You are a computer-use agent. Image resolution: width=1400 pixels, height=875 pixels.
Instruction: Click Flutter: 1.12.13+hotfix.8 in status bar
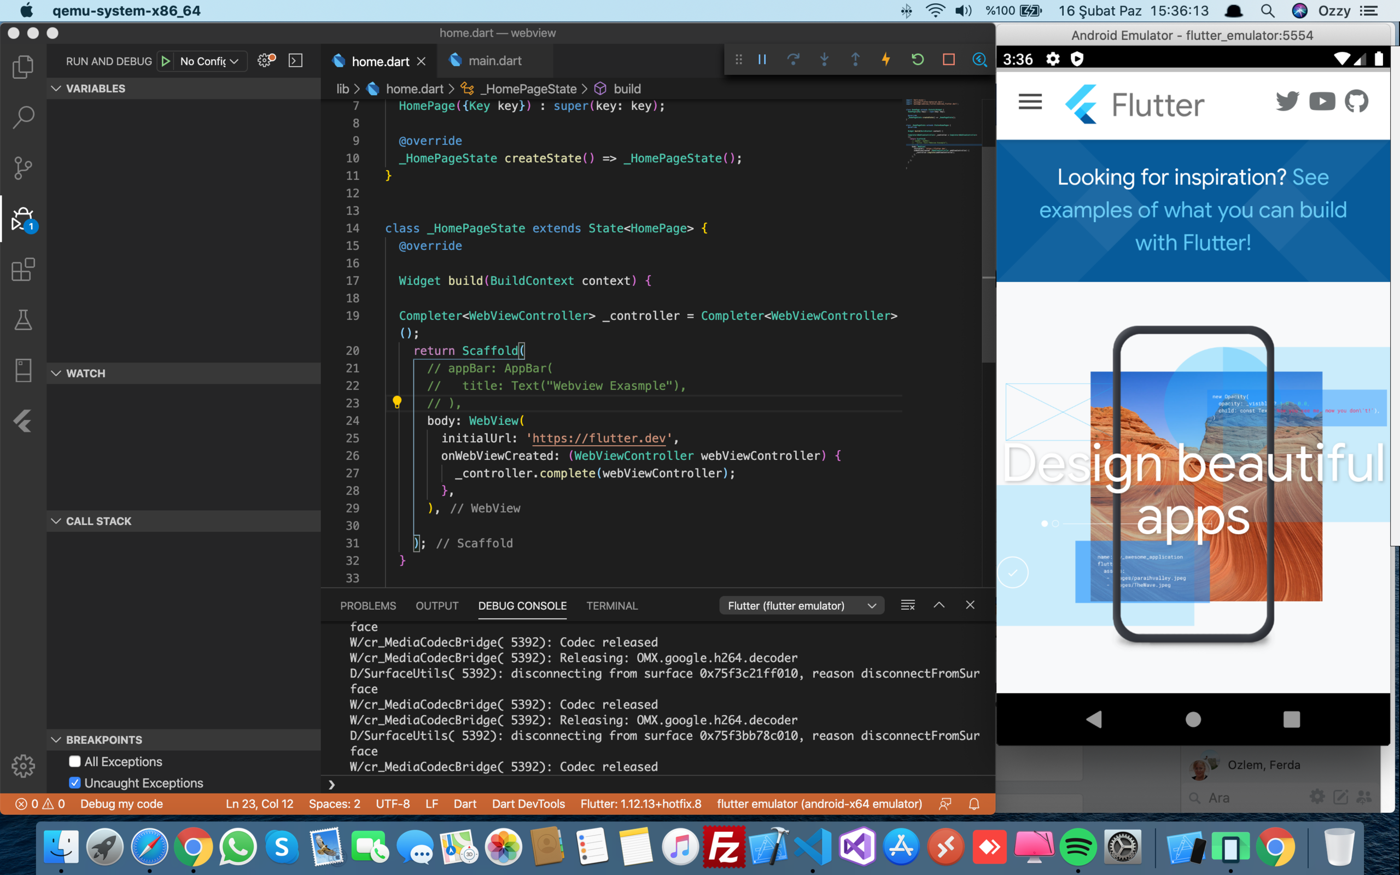[x=641, y=804]
